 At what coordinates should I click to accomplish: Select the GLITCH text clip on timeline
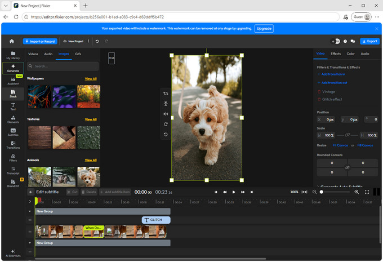click(156, 220)
